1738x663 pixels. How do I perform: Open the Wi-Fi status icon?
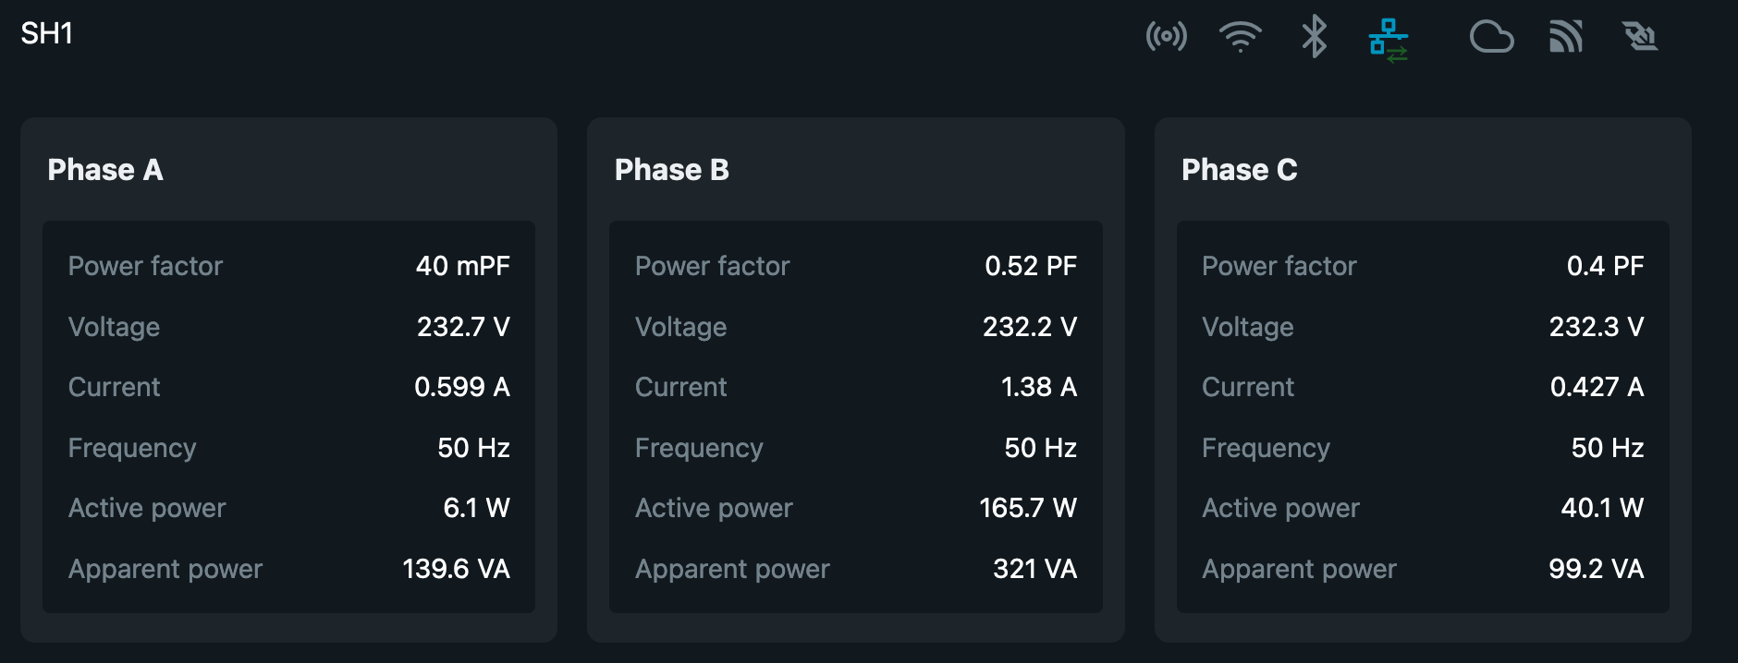[1240, 37]
